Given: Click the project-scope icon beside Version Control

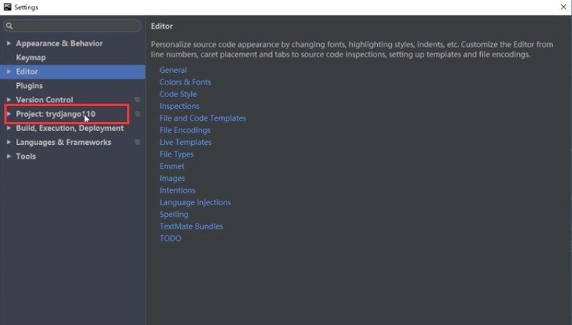Looking at the screenshot, I should pos(137,100).
